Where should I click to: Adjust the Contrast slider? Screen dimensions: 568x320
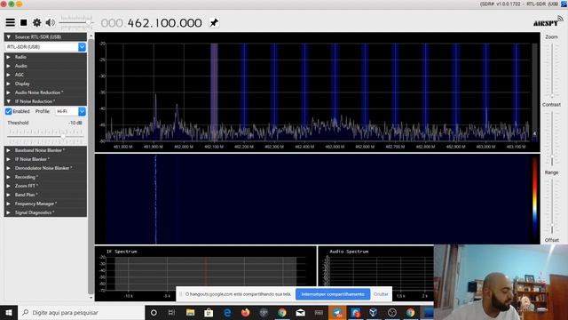click(552, 138)
